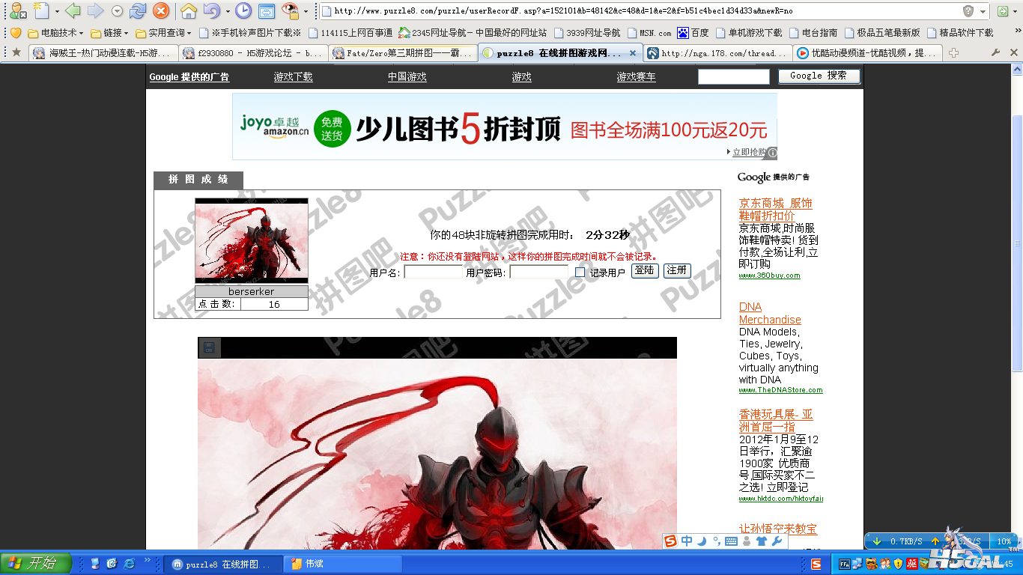Open the address bar dropdown arrow
Image resolution: width=1023 pixels, height=575 pixels.
click(x=983, y=11)
